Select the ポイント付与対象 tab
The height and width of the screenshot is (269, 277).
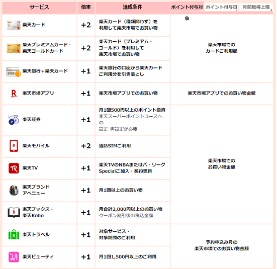(x=187, y=7)
